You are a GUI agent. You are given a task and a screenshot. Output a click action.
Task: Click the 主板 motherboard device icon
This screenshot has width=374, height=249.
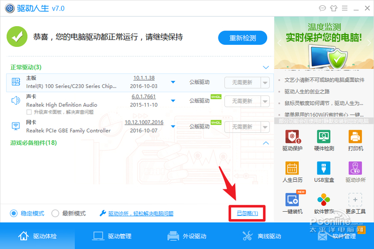pos(15,82)
